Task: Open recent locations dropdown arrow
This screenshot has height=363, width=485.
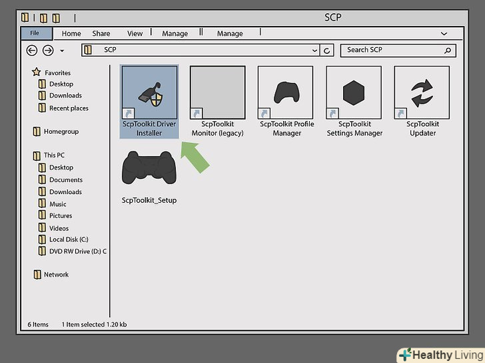Action: pos(62,51)
